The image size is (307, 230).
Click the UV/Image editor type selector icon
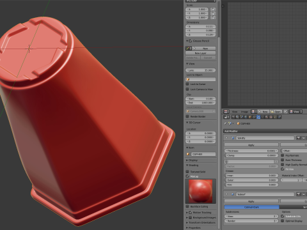pos(226,112)
